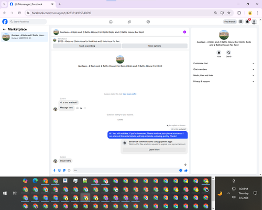Open purple conversation information icon
262x210 pixels.
tap(184, 32)
